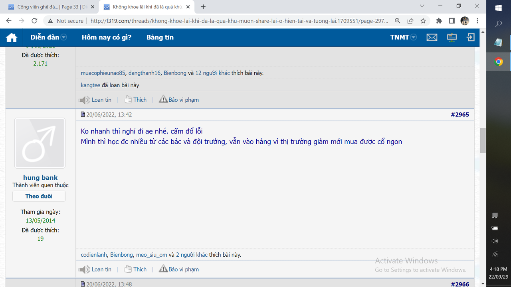Click Thích under the kangtee post

tap(135, 100)
